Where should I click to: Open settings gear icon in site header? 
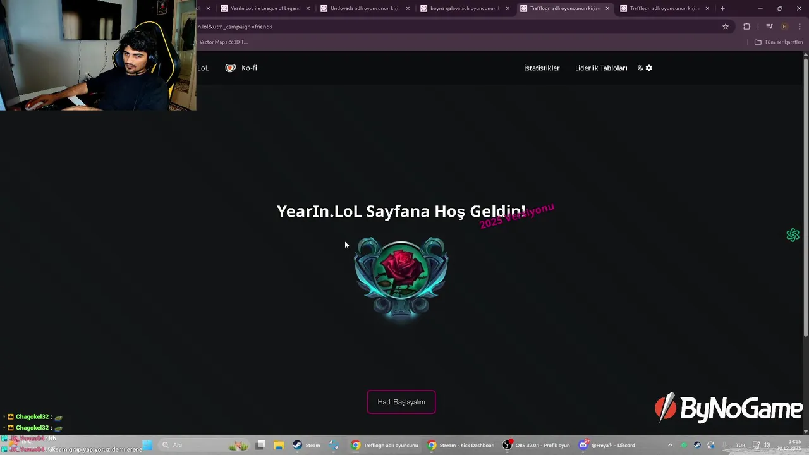click(648, 68)
